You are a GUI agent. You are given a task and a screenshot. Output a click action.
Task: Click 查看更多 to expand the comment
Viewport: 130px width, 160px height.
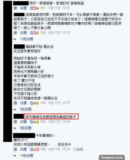(64, 144)
